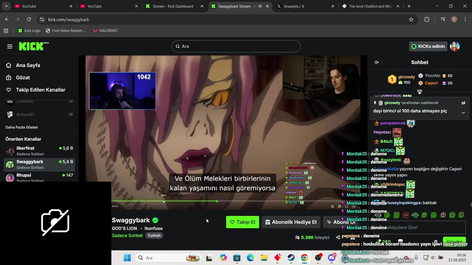Click the address bar URL kick.com/swaggybark
The width and height of the screenshot is (472, 265).
pos(69,20)
